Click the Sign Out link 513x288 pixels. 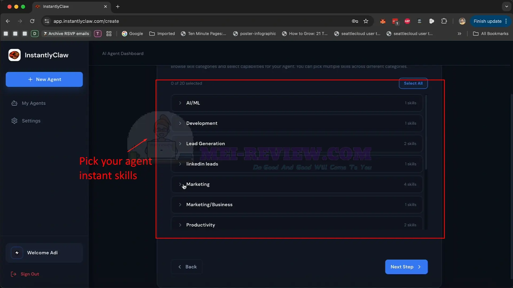point(30,274)
